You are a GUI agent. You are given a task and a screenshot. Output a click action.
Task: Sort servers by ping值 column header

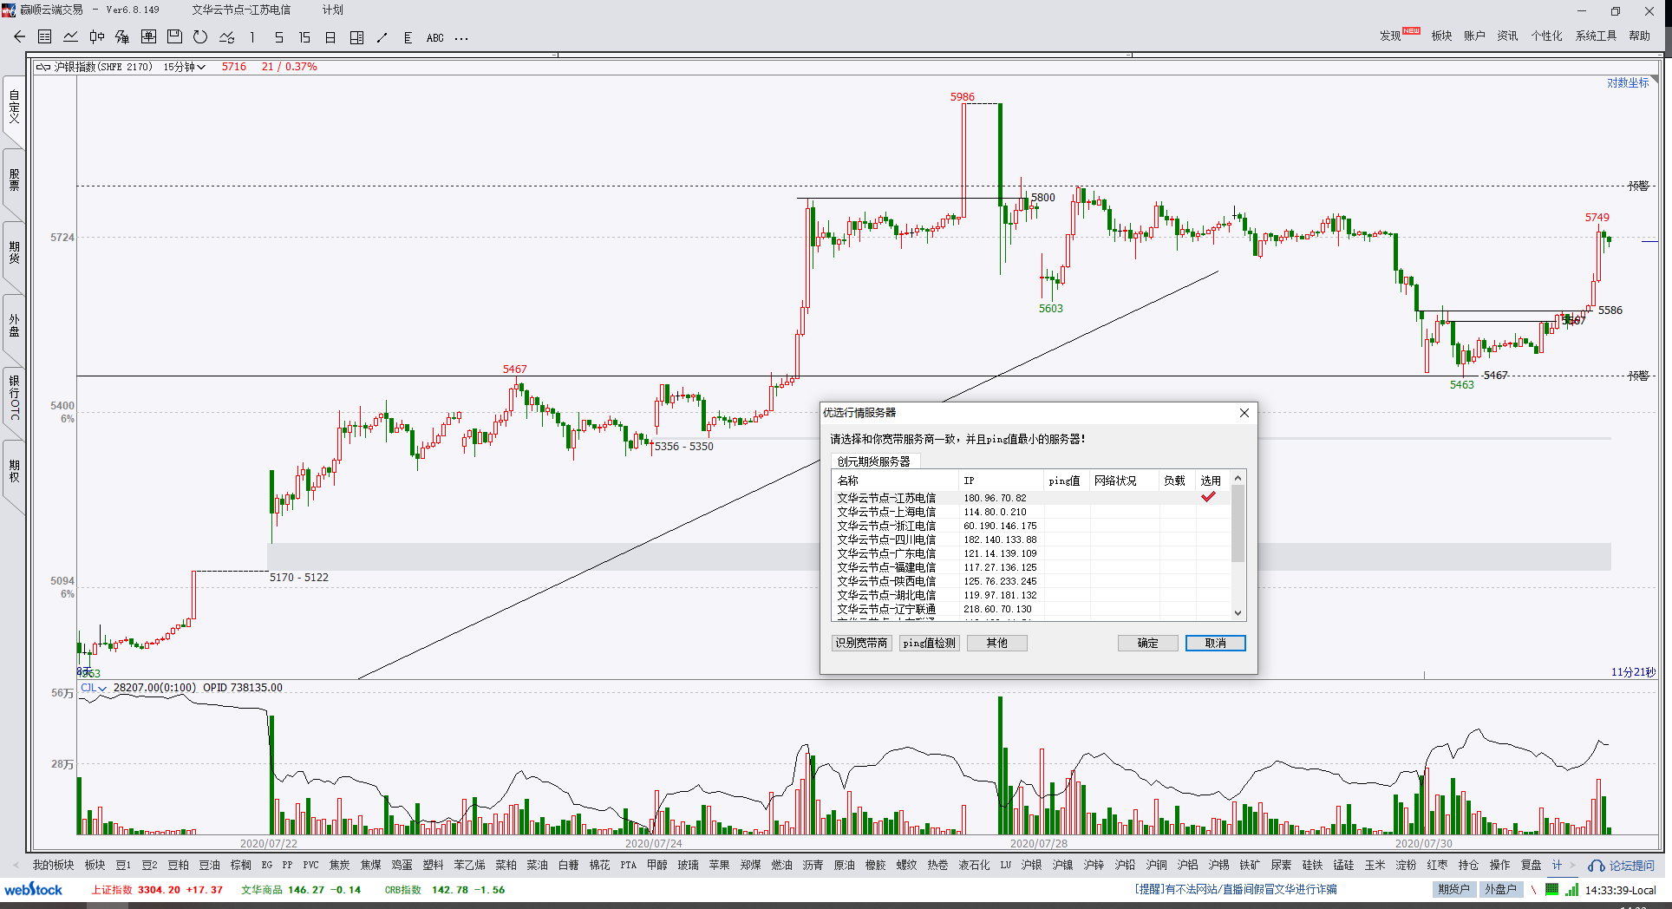(1065, 481)
